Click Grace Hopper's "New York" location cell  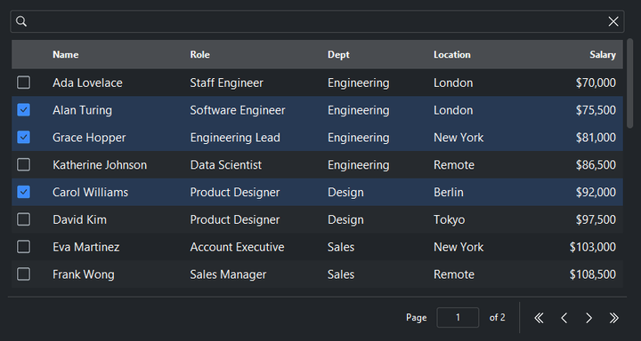click(x=458, y=138)
